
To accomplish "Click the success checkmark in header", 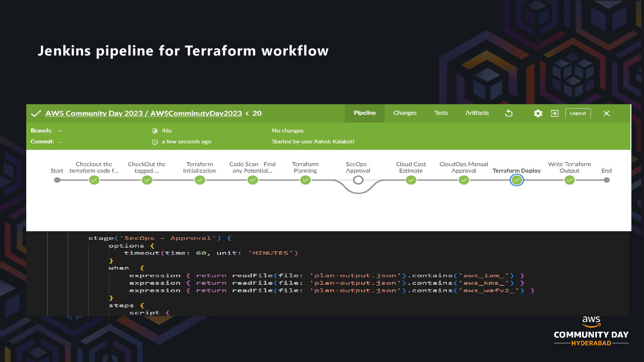I will coord(36,113).
